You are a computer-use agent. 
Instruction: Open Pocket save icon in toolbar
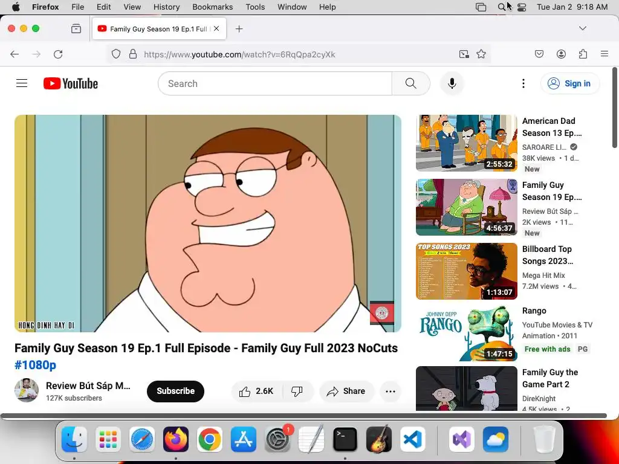click(539, 54)
